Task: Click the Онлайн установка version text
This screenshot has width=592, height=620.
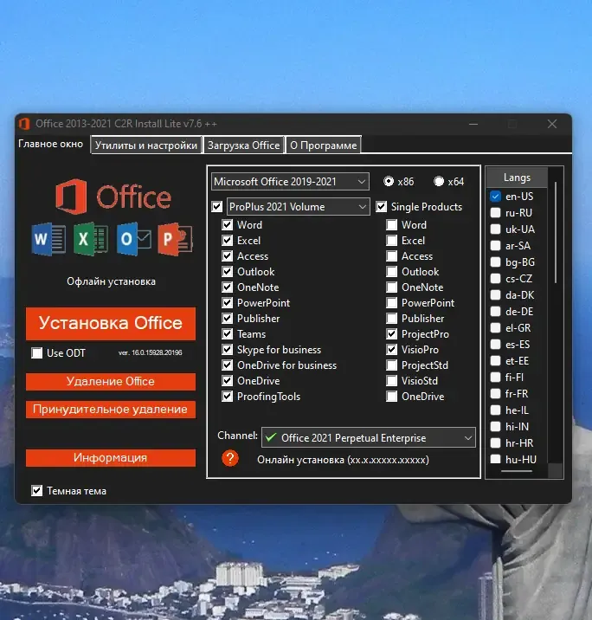Action: pyautogui.click(x=343, y=460)
